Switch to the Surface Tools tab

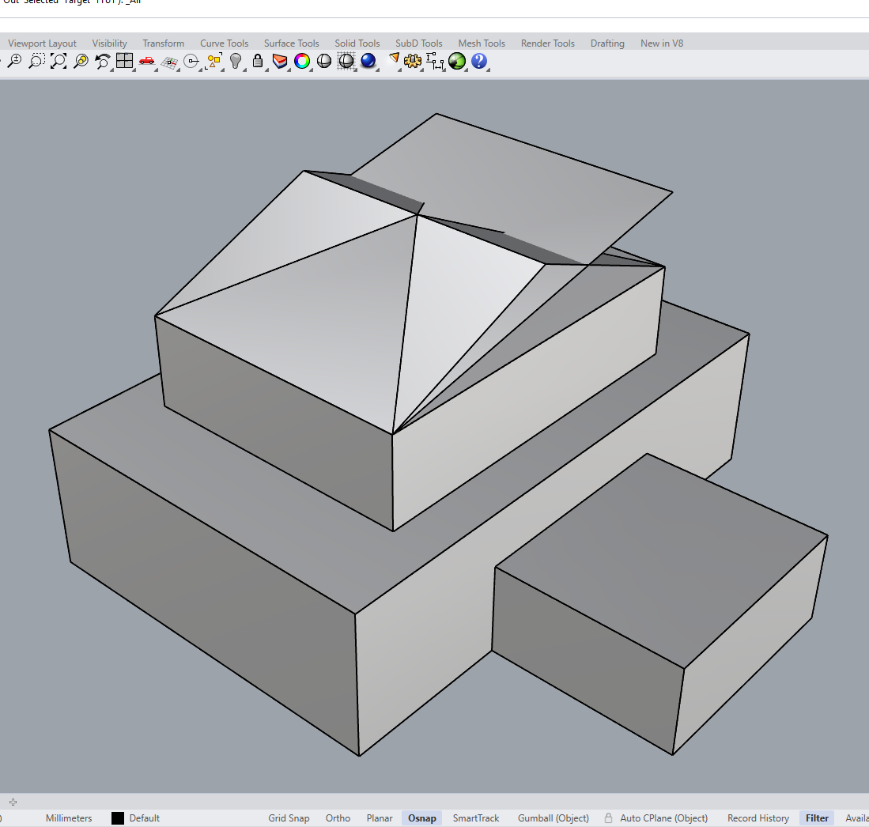pyautogui.click(x=291, y=43)
